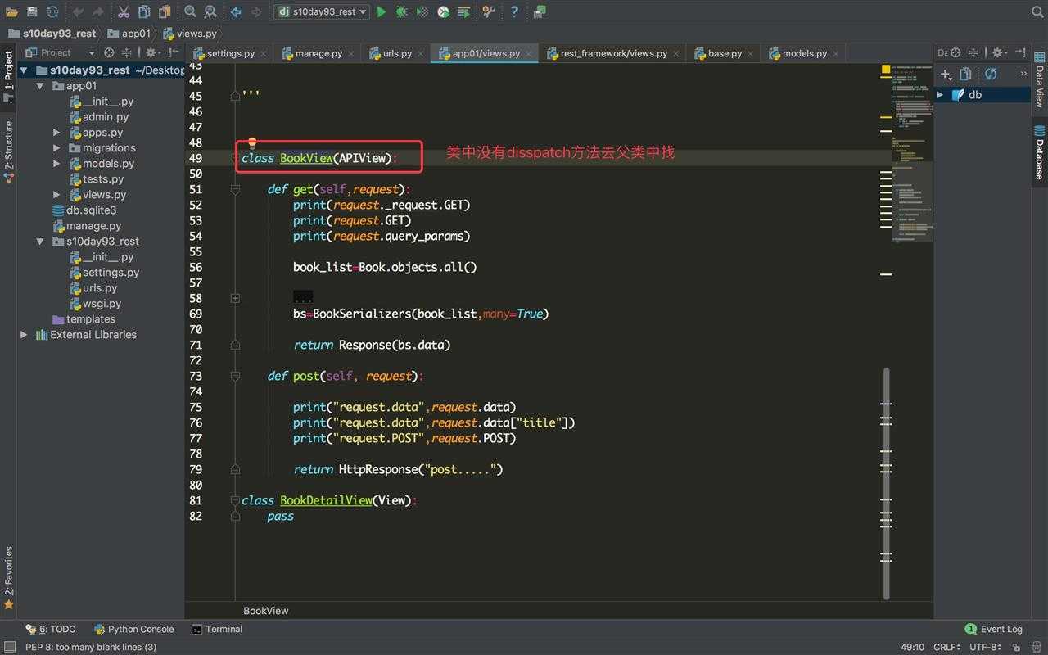
Task: Hide the Database panel with the arrow icon
Action: (x=1022, y=52)
